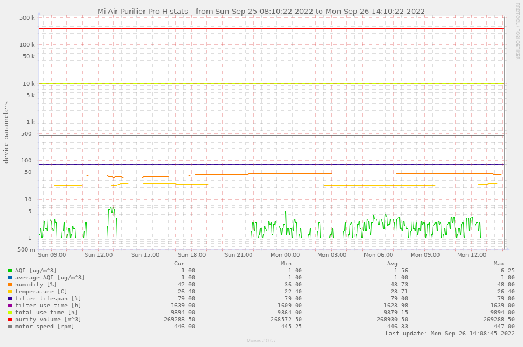
Task: Click the purify volume average 268930.50
Action: (392, 320)
